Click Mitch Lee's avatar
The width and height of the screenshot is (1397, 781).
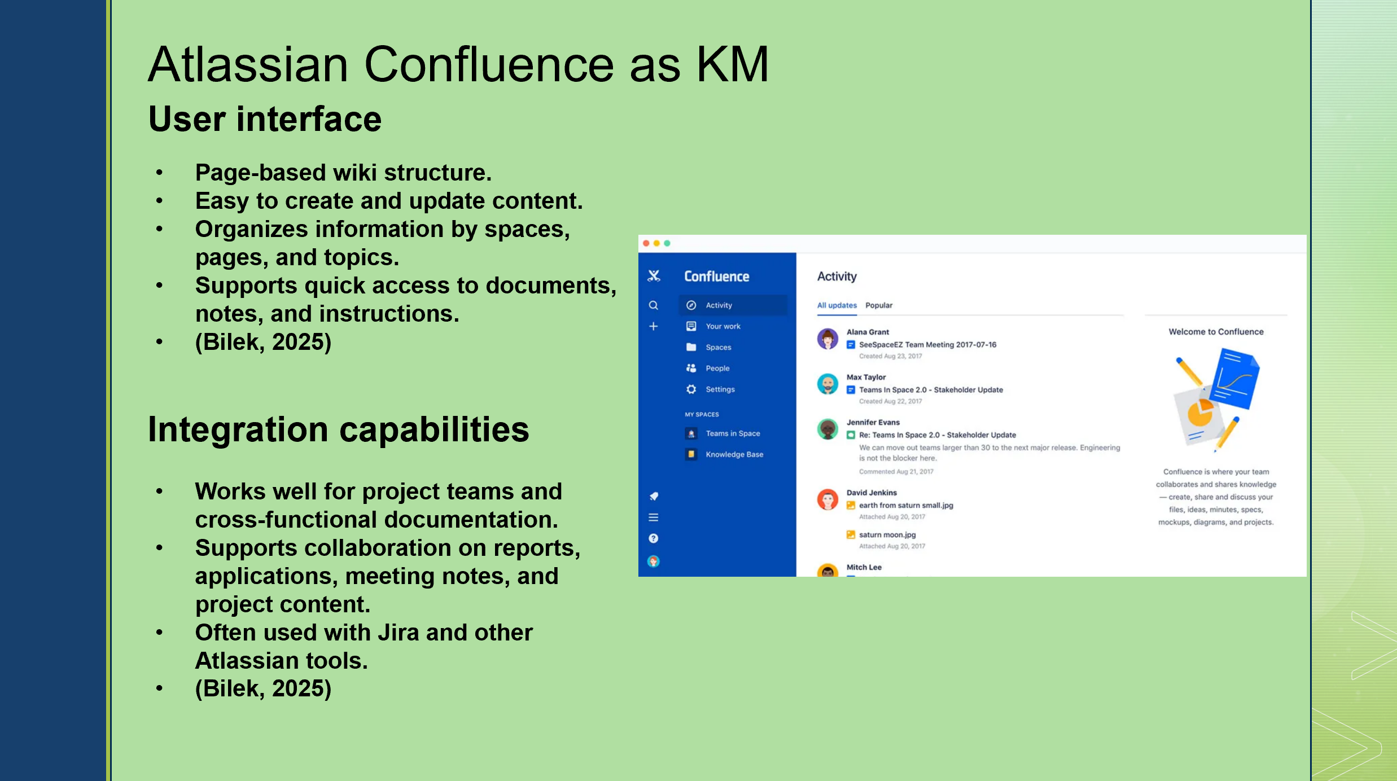(827, 570)
